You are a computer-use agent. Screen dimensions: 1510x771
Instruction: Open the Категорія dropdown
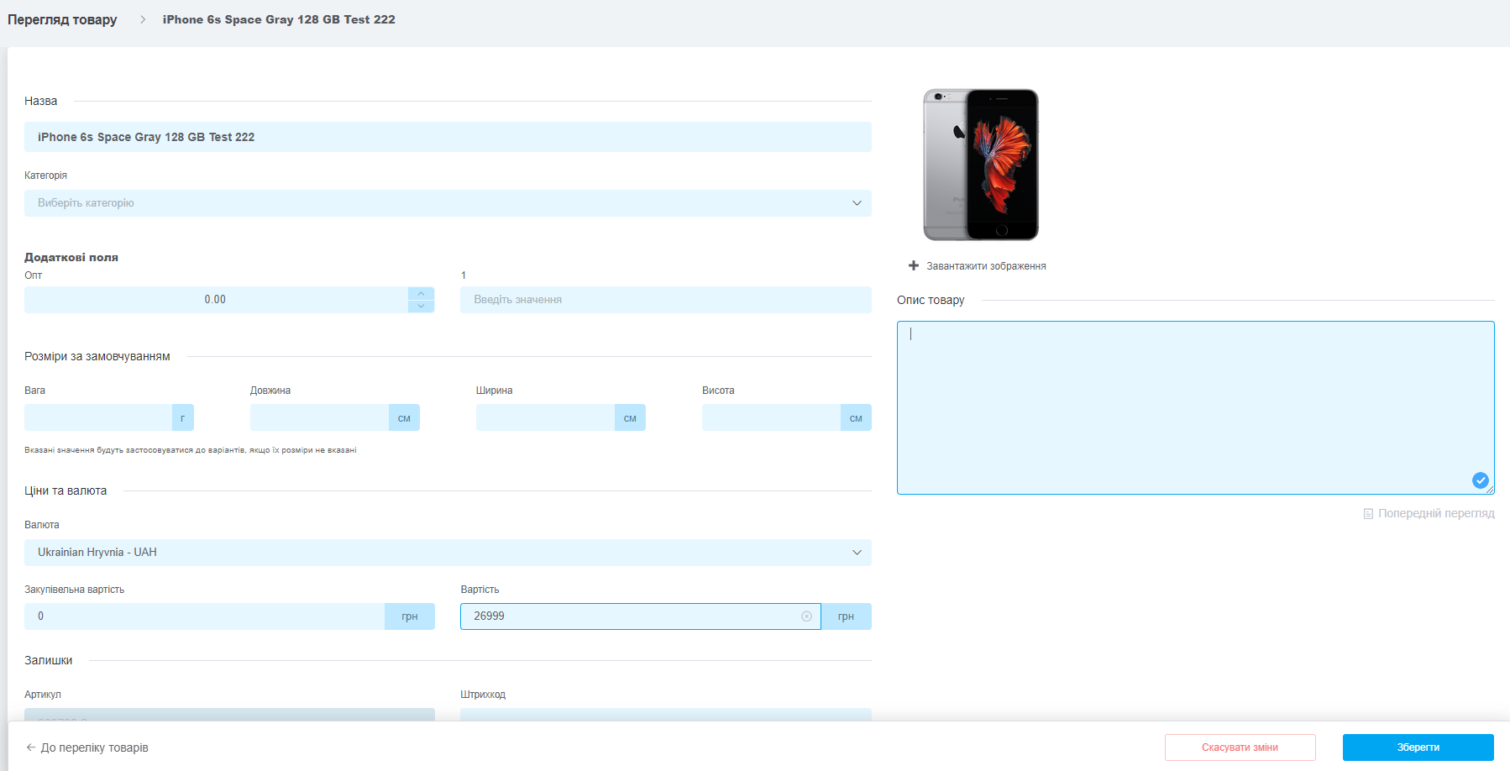[x=448, y=203]
